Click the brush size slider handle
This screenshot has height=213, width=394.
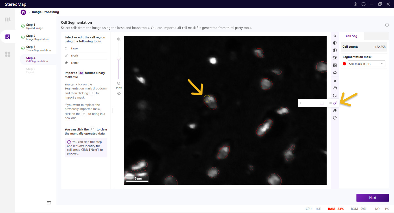click(x=322, y=103)
